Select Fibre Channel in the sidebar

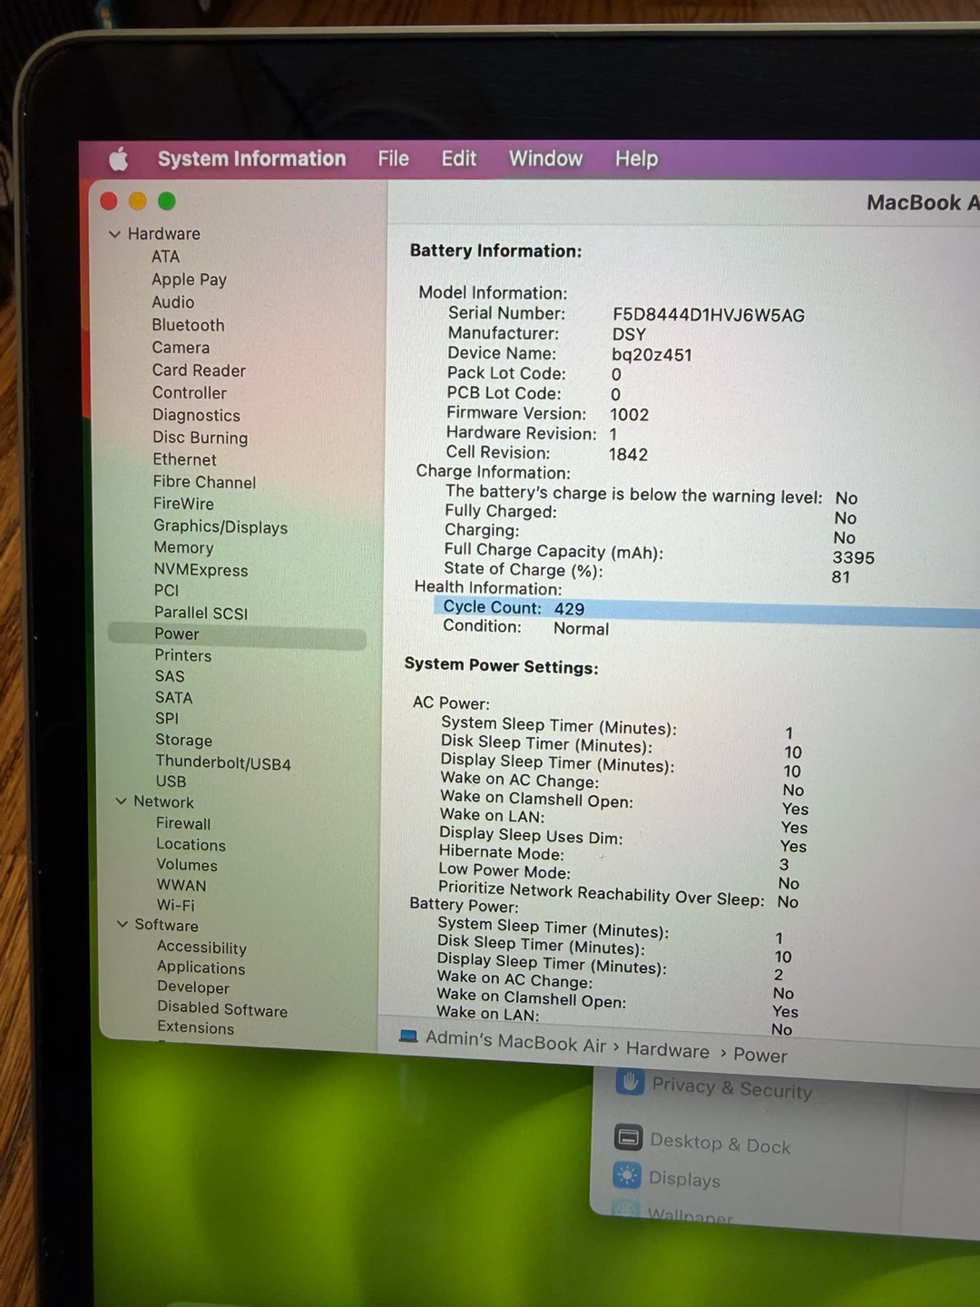[x=204, y=482]
